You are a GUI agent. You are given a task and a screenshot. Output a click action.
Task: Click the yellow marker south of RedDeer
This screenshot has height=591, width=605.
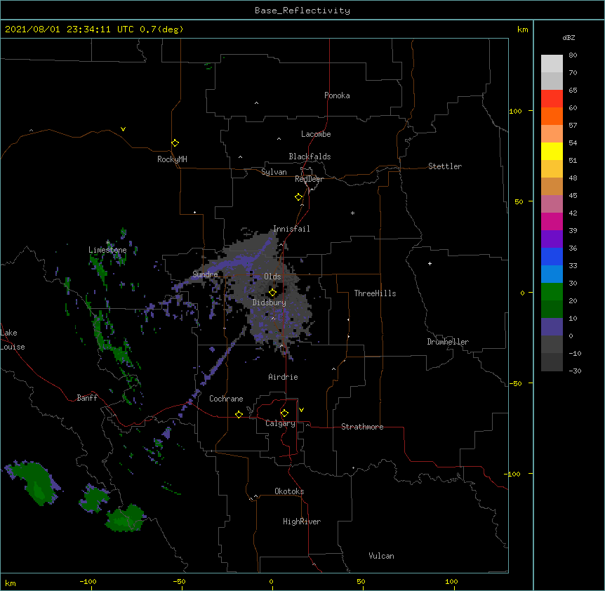pyautogui.click(x=298, y=197)
